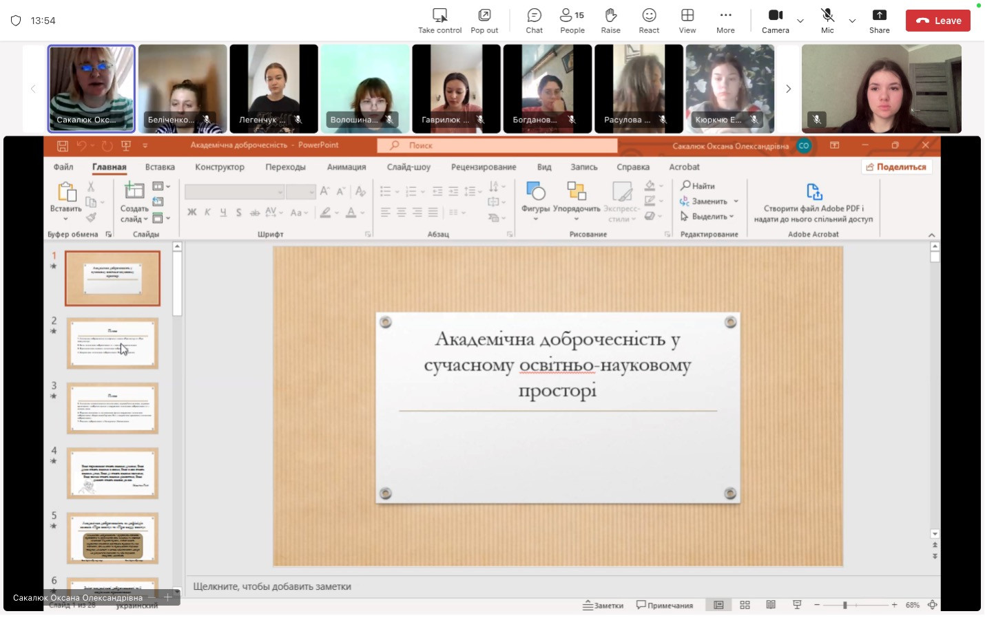Open the People participants list
Viewport: 985px width, 618px height.
pyautogui.click(x=572, y=21)
